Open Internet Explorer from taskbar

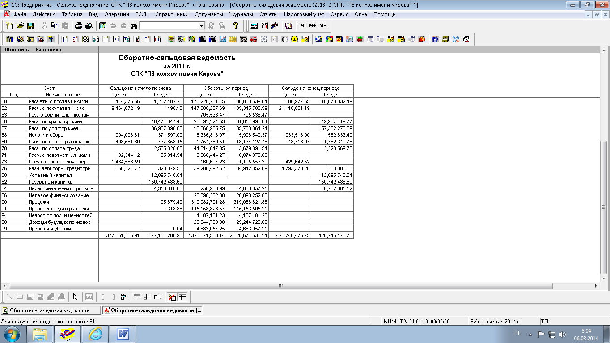click(x=95, y=334)
